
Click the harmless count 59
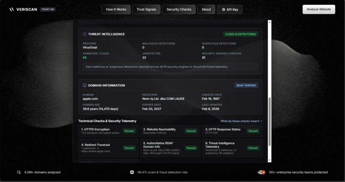pos(84,58)
